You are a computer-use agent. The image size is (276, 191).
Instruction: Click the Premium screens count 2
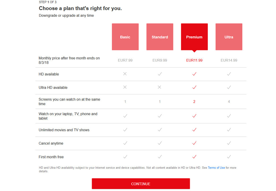click(194, 102)
